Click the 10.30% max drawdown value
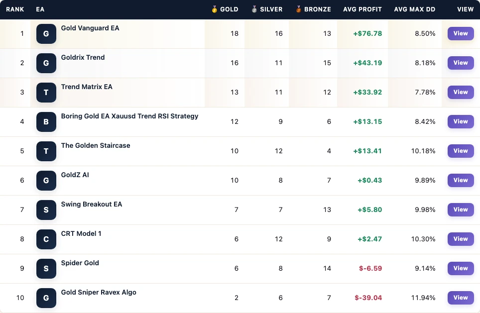The width and height of the screenshot is (480, 313). 423,239
